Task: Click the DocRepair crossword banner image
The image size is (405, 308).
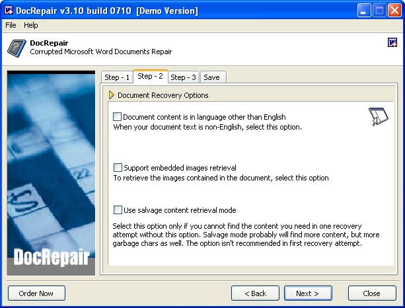Action: click(51, 173)
